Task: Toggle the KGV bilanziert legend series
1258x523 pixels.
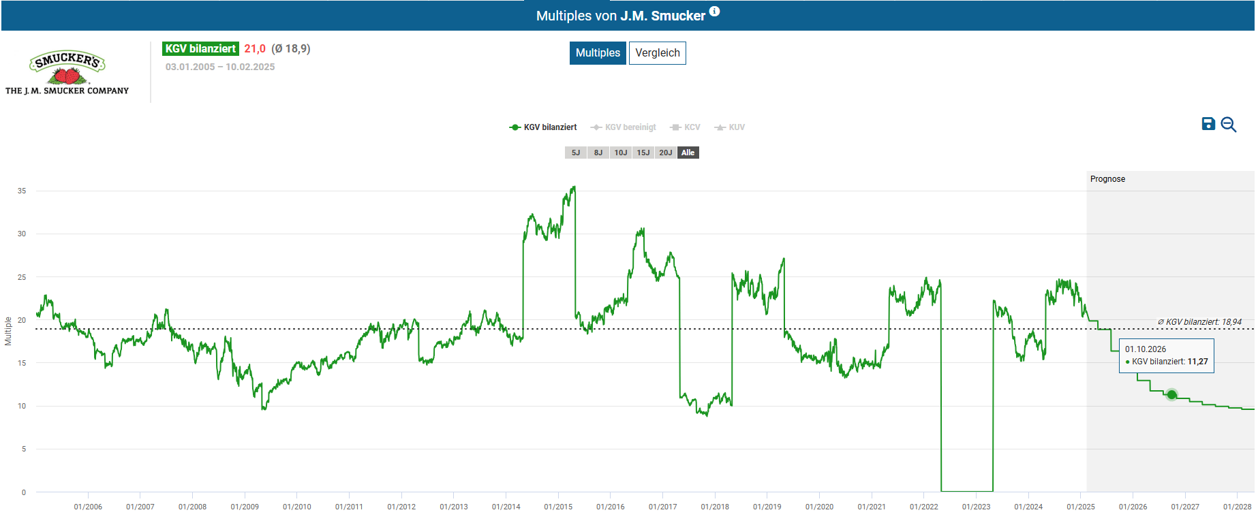Action: (x=543, y=127)
